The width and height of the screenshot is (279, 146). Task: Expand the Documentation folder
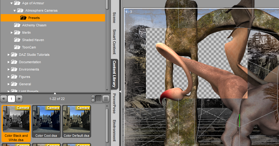pos(9,62)
